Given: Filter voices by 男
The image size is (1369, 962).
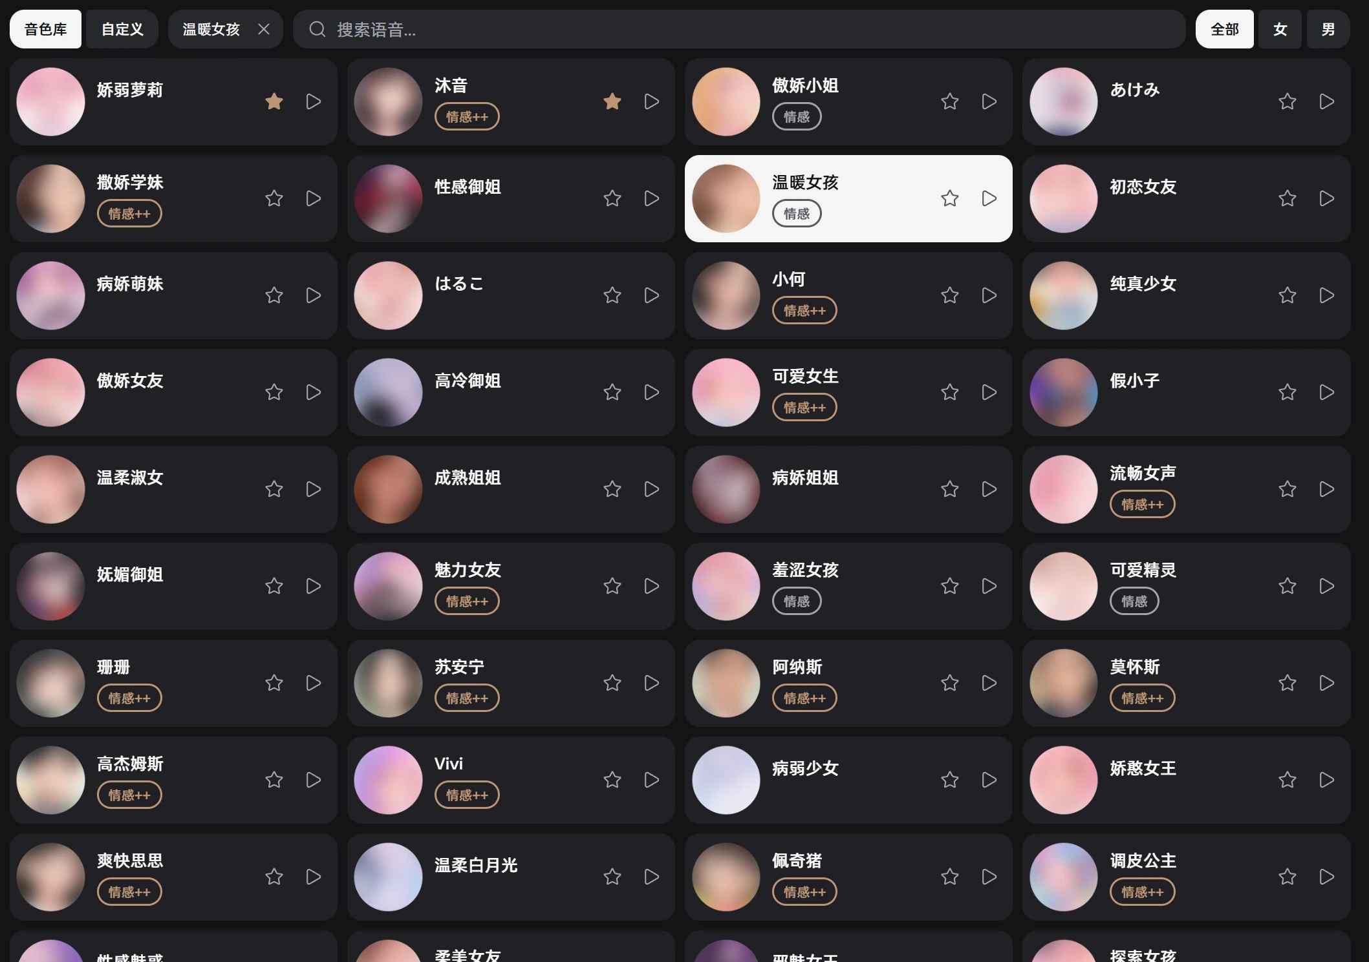Looking at the screenshot, I should coord(1328,29).
